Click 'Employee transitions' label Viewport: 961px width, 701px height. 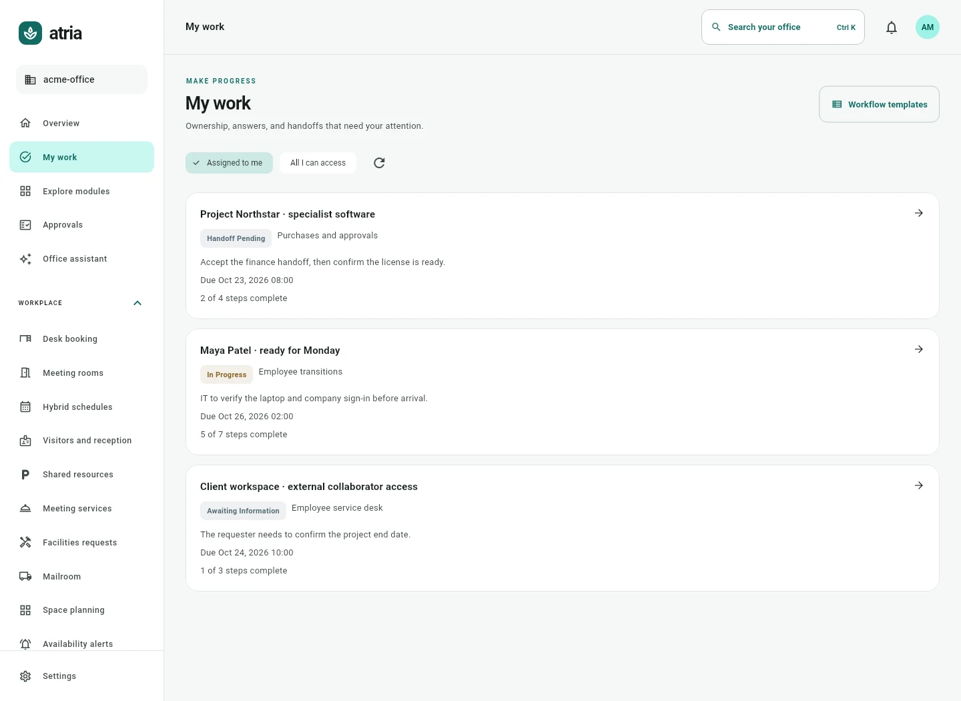pyautogui.click(x=300, y=372)
